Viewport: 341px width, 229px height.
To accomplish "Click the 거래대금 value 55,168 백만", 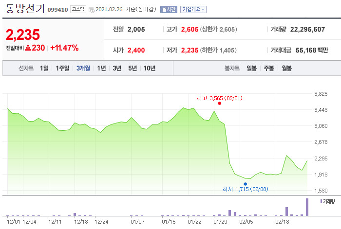I will pyautogui.click(x=312, y=51).
